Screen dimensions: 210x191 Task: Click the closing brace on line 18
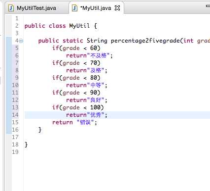[x=26, y=144]
